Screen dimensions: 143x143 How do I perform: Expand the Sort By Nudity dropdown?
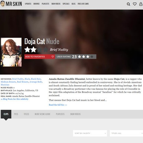tap(90, 133)
